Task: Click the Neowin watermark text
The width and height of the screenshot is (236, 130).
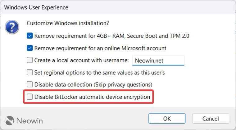Action: (x=30, y=121)
